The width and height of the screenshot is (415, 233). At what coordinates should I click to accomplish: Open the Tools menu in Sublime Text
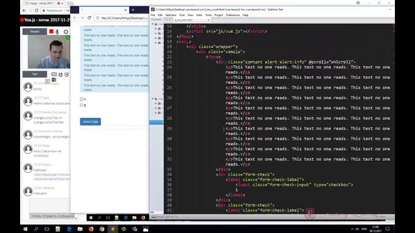pos(208,15)
